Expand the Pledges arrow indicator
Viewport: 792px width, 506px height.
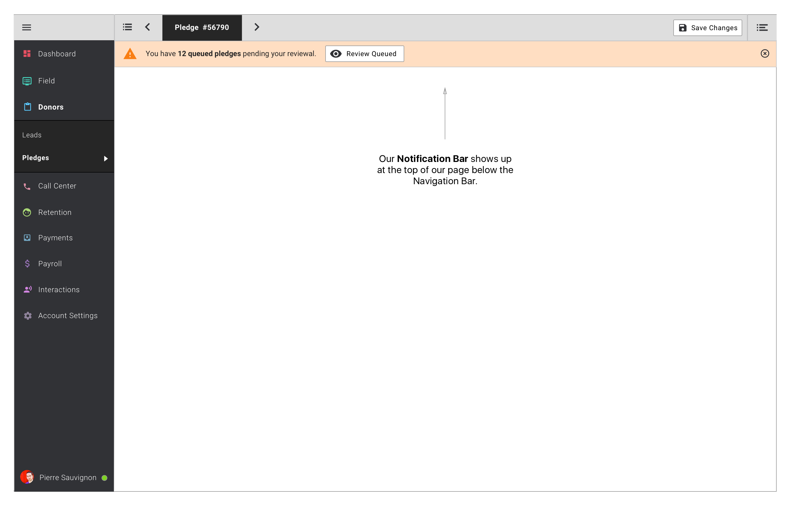click(106, 159)
